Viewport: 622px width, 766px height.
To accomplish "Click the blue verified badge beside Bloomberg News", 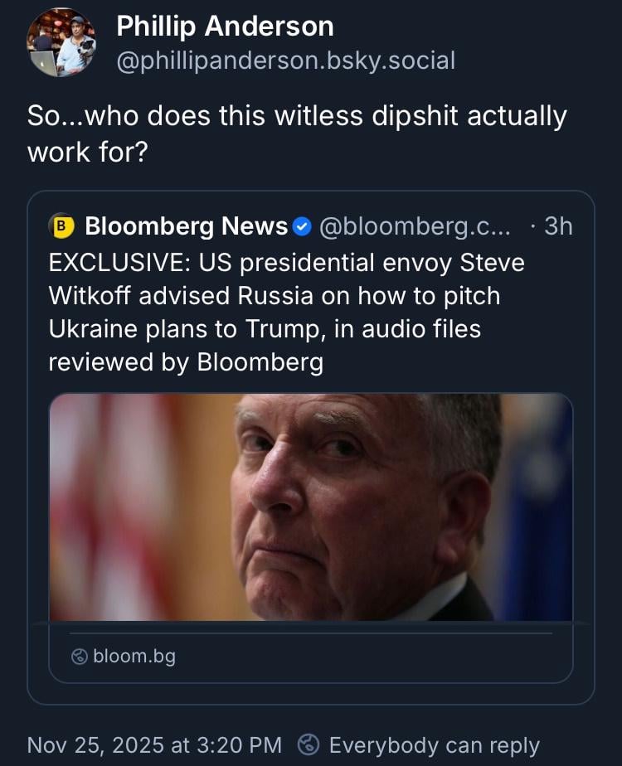I will point(303,225).
